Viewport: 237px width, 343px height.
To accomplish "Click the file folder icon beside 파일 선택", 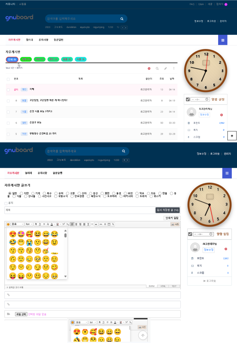I will coord(8,314).
